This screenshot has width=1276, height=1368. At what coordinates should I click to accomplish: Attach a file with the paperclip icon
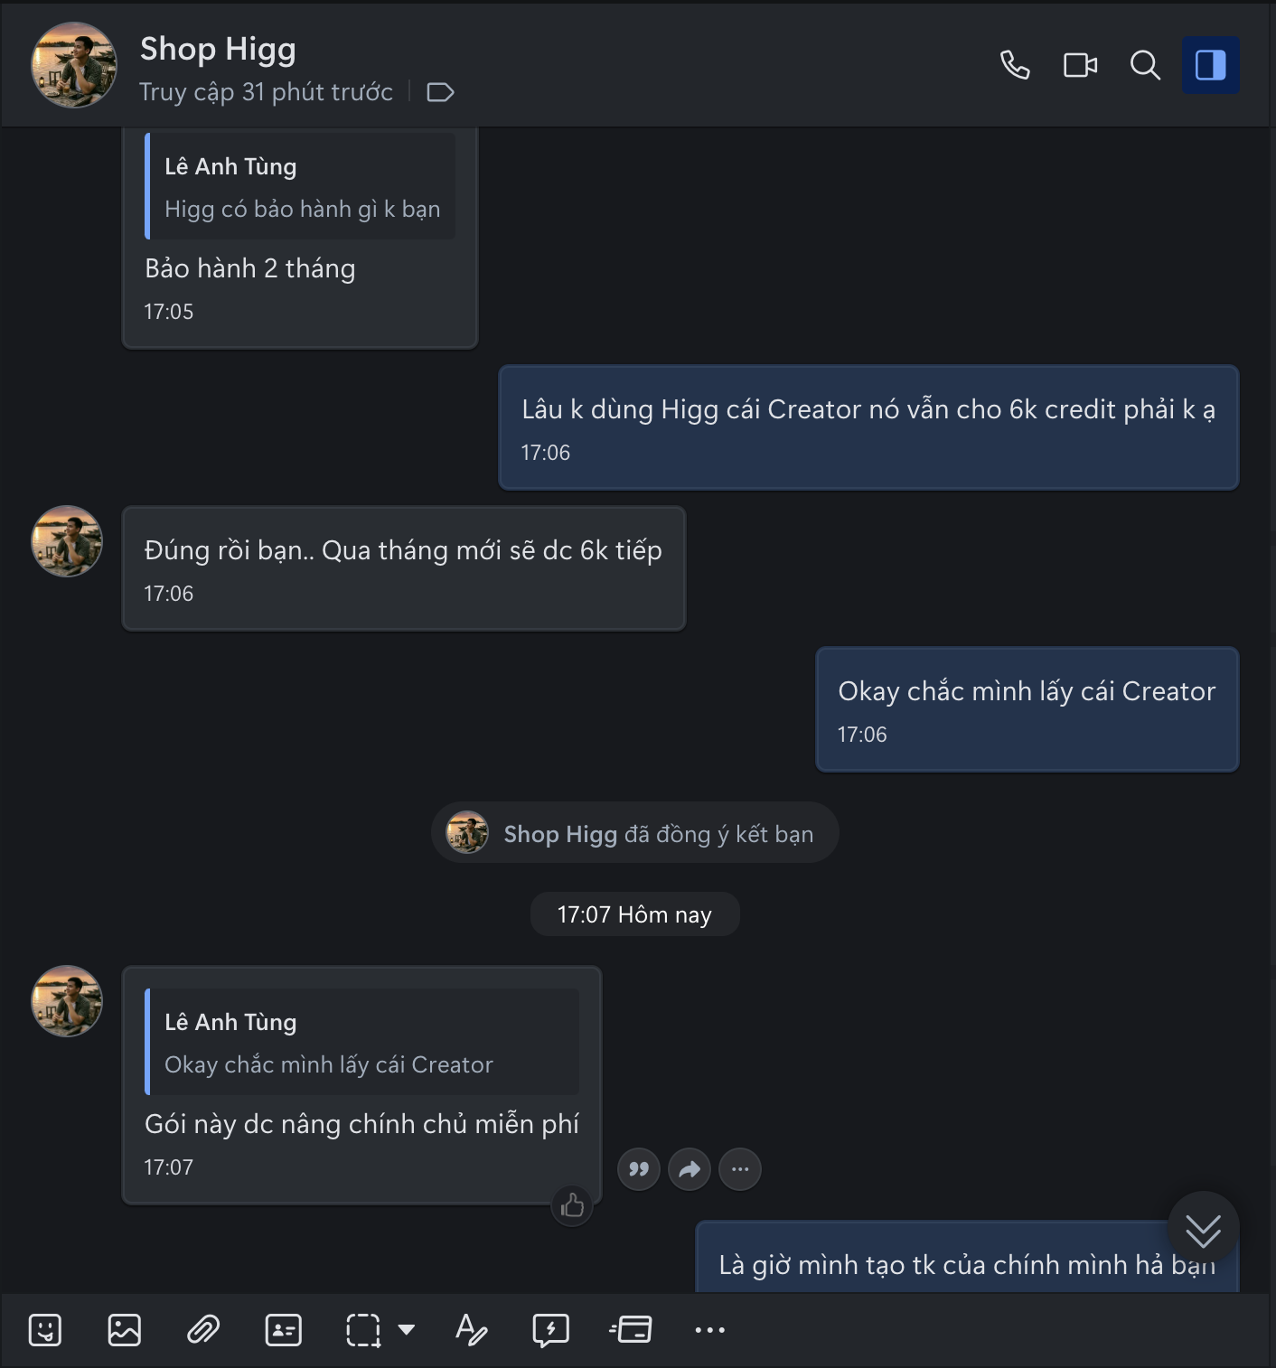click(x=203, y=1330)
